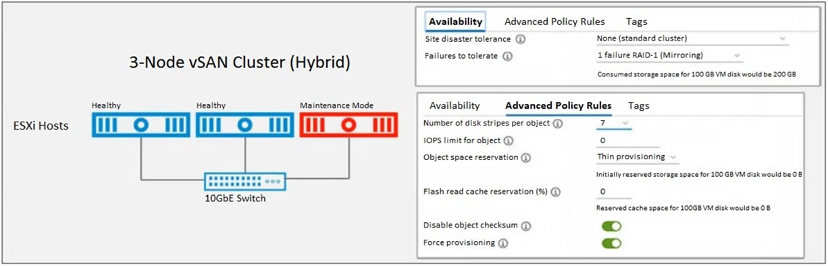
Task: Click info icon next to Force provisioning
Action: click(502, 243)
